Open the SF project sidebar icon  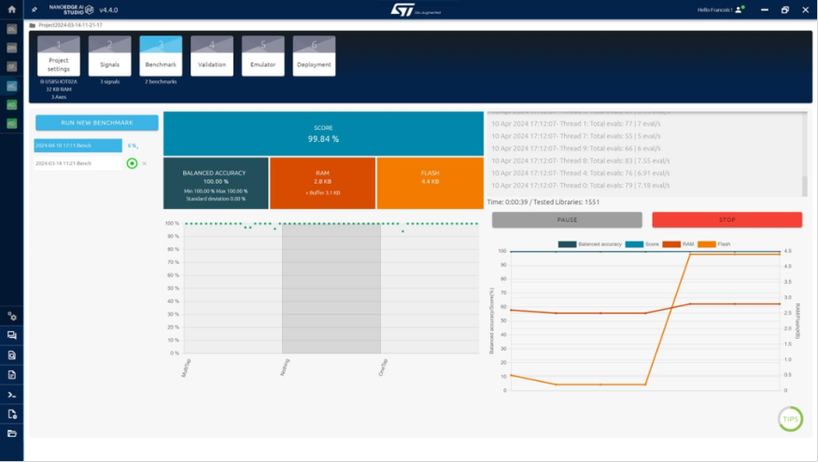11,67
